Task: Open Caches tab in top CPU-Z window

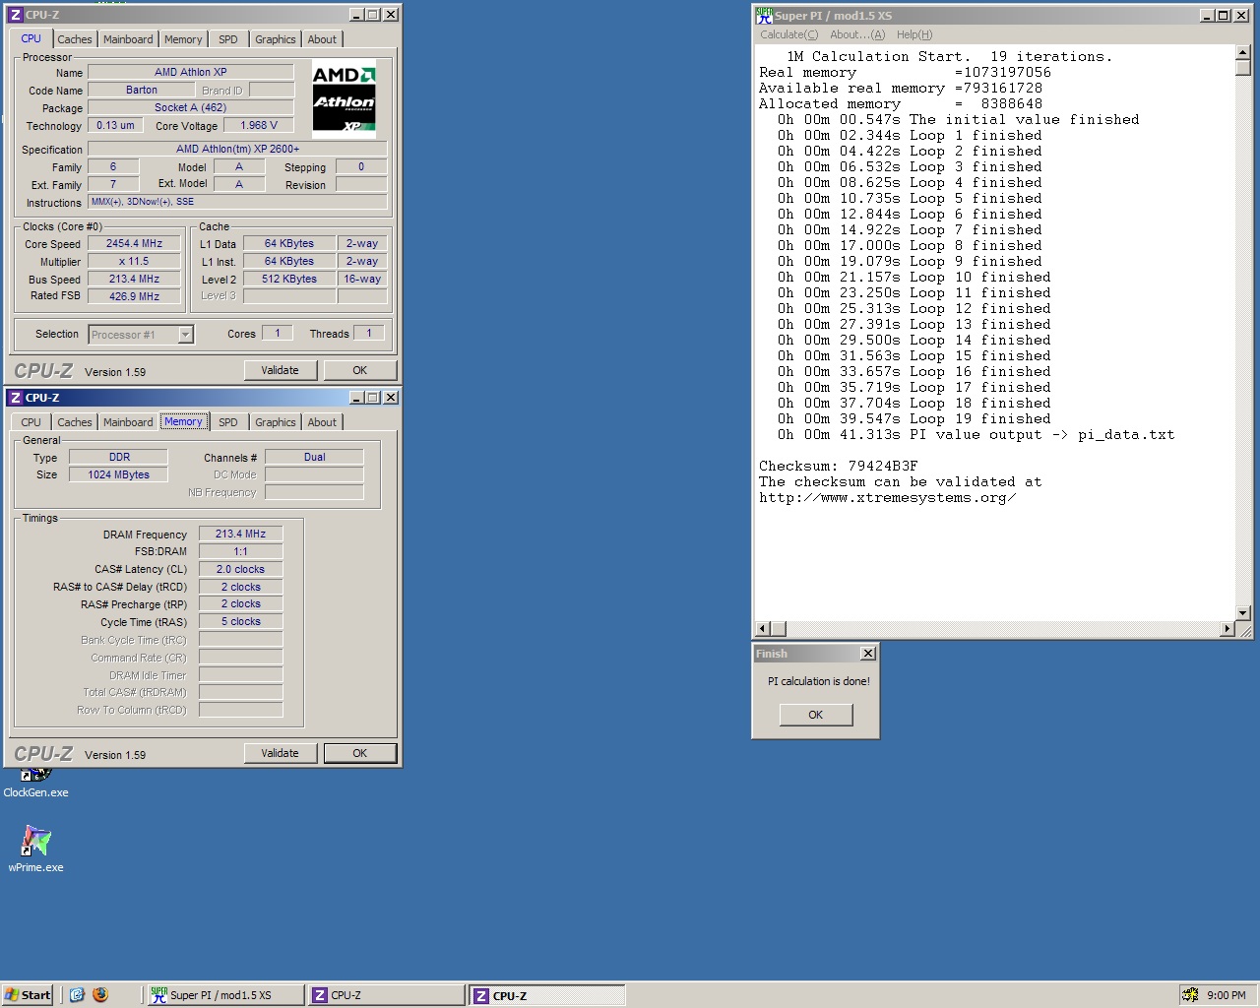Action: [x=74, y=39]
